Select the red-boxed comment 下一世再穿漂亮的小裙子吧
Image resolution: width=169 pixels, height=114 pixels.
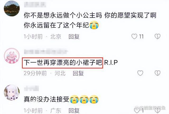pyautogui.click(x=63, y=63)
